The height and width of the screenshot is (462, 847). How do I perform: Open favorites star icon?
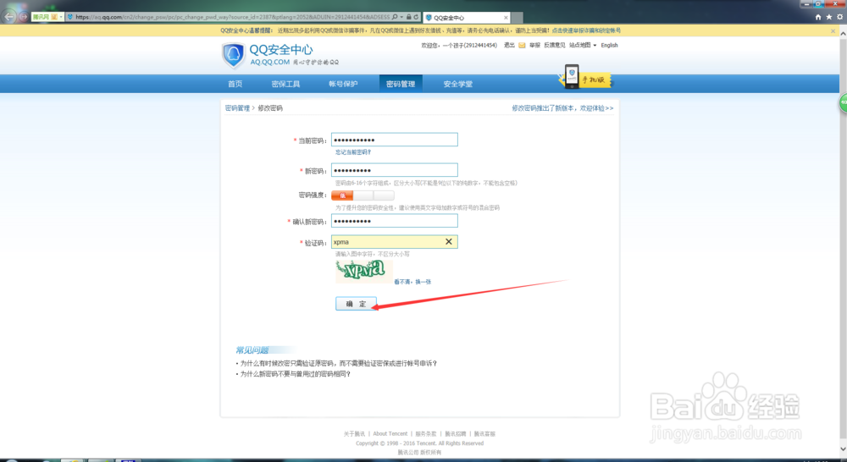(829, 17)
